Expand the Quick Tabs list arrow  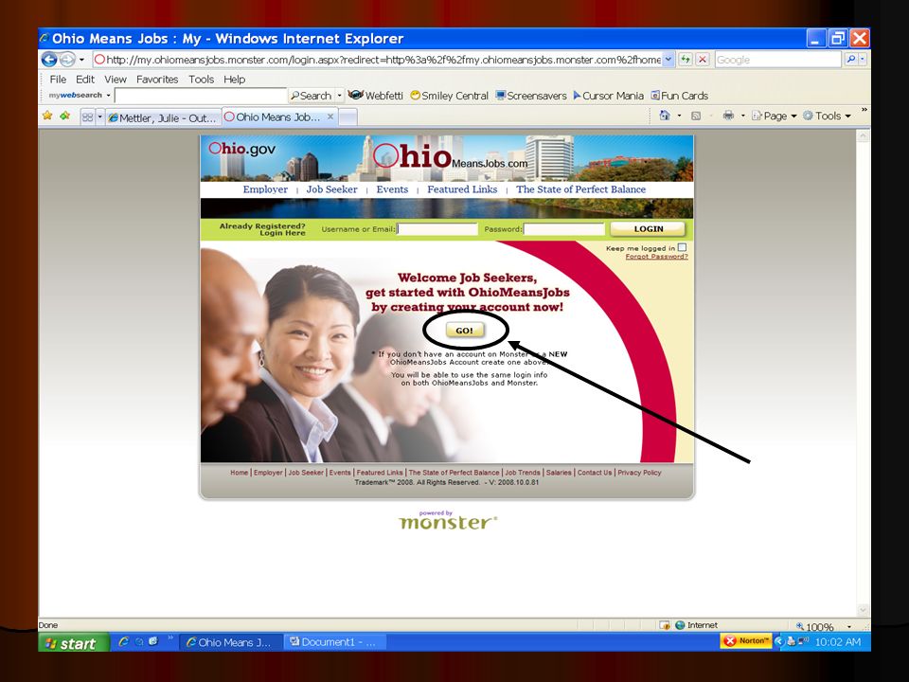(x=99, y=117)
